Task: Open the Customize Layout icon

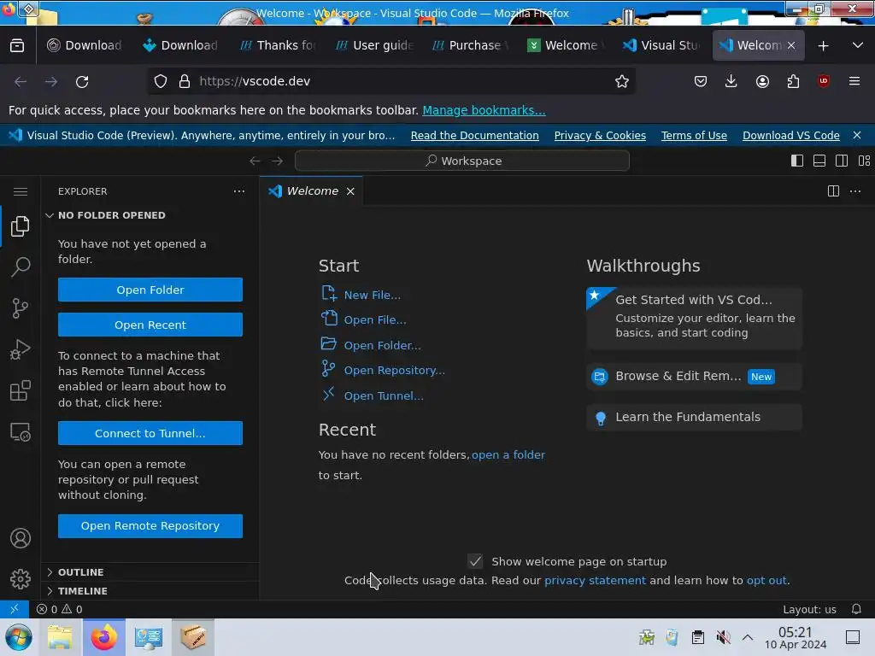Action: click(x=864, y=161)
